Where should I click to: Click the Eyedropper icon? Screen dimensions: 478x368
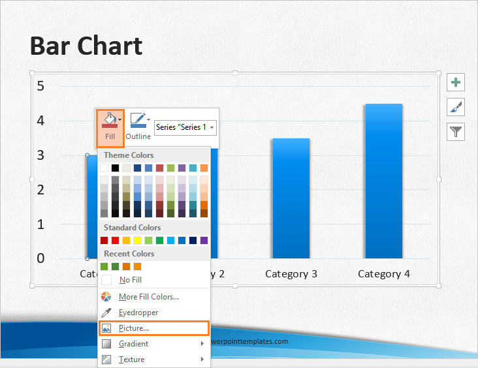[106, 313]
